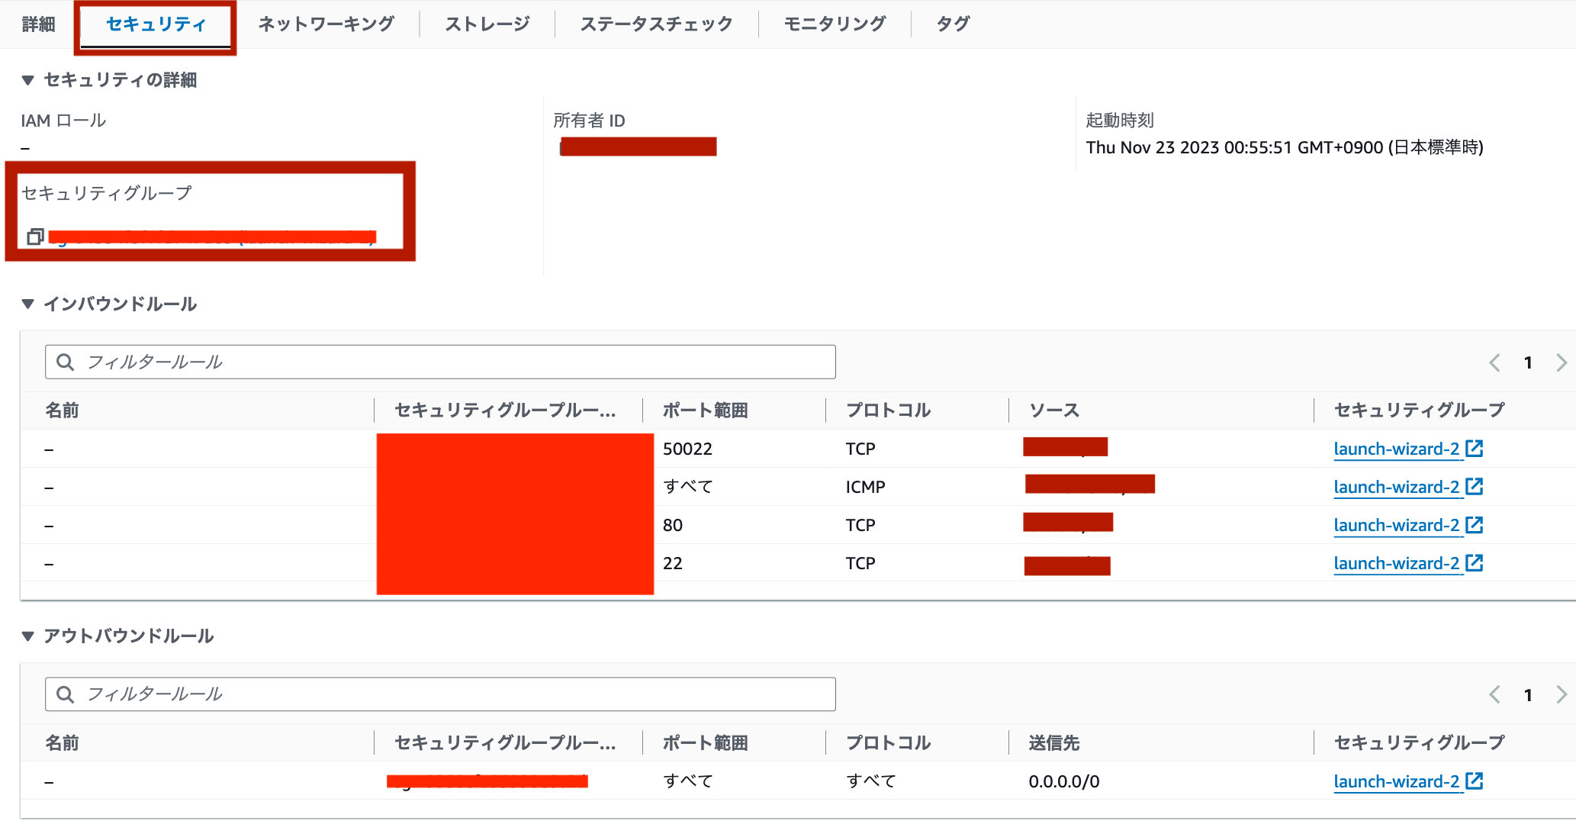The height and width of the screenshot is (821, 1576).
Task: Open the モニタリング tab
Action: tap(835, 24)
